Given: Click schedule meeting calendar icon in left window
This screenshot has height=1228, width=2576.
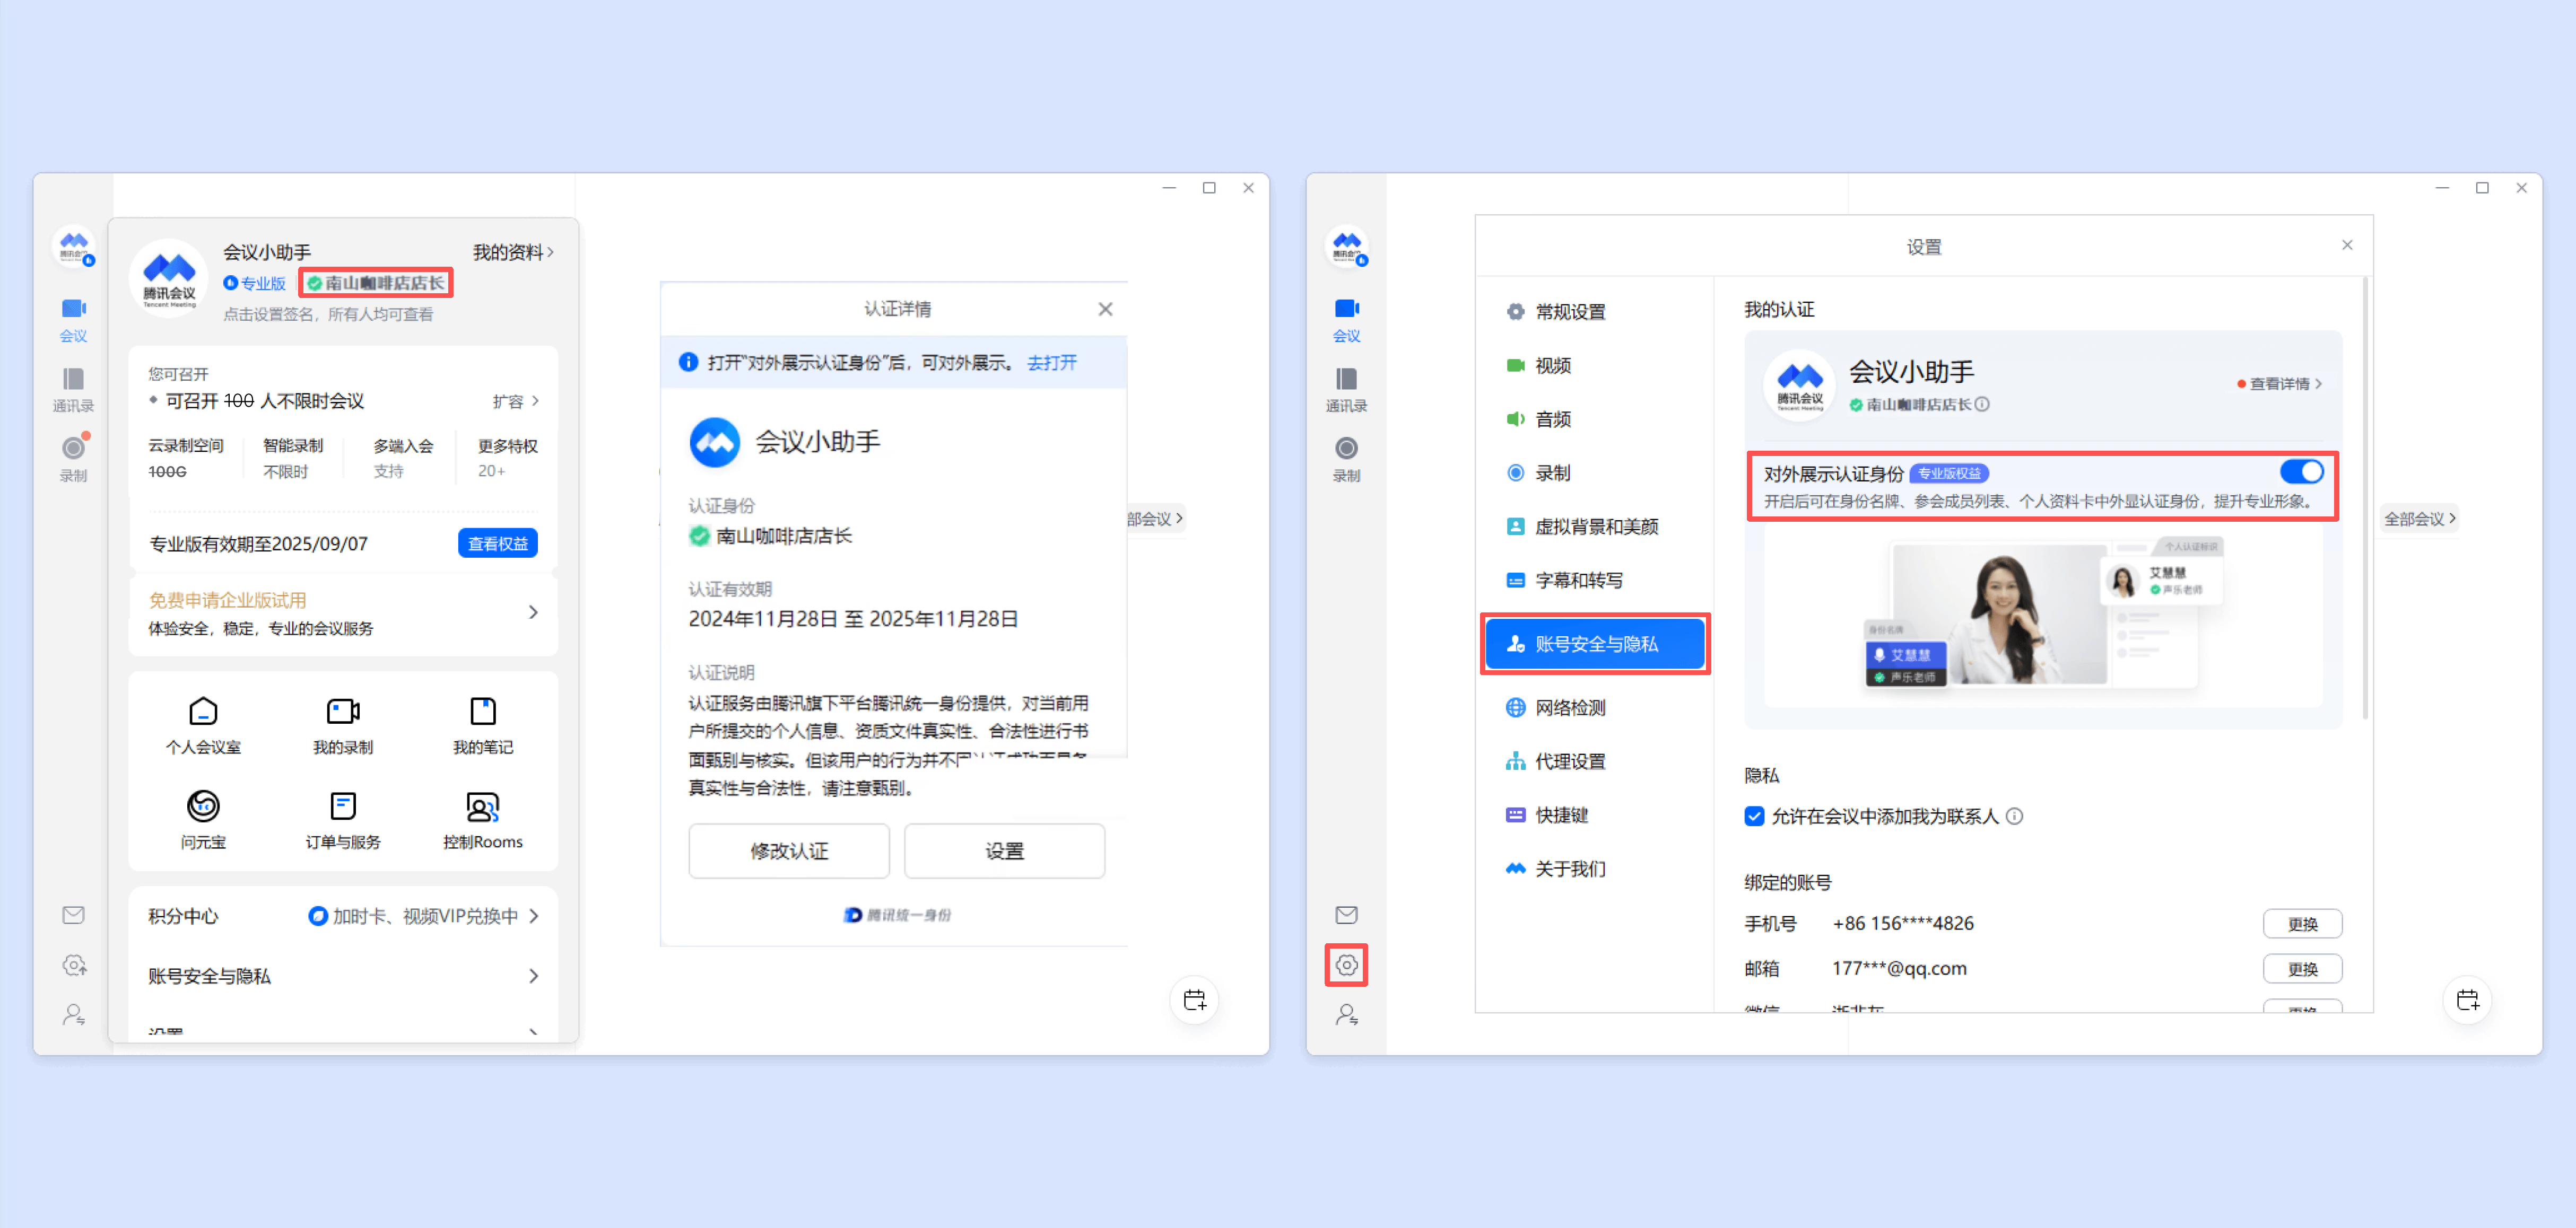Looking at the screenshot, I should (1195, 1000).
